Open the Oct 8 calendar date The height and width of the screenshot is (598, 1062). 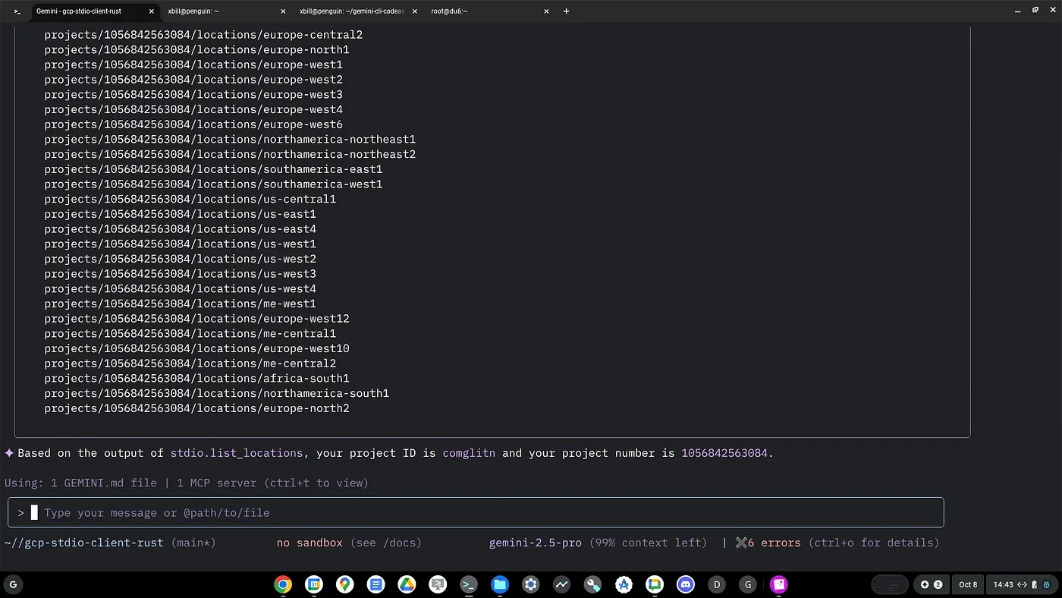tap(968, 584)
